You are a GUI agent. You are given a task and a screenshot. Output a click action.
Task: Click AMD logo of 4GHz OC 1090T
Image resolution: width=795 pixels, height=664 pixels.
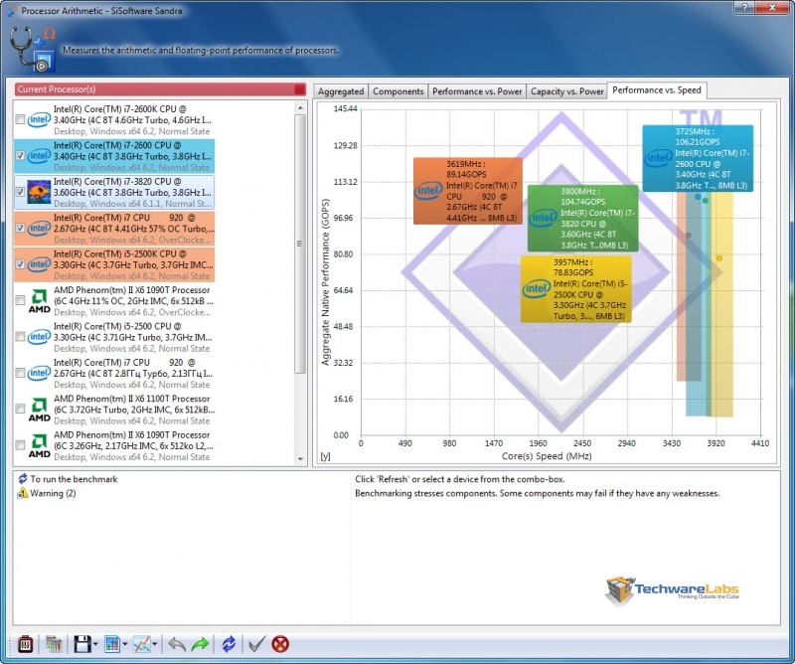click(39, 301)
